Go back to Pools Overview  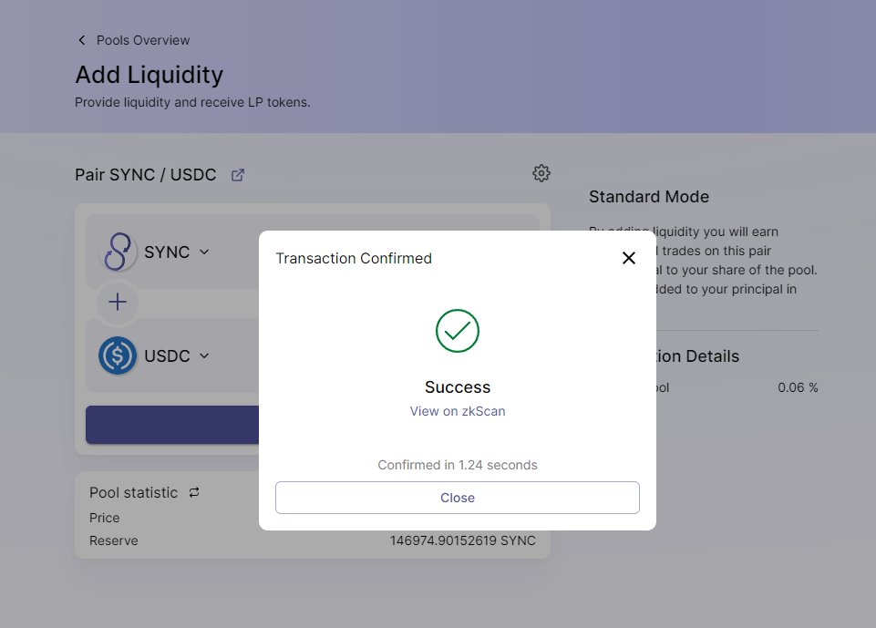[x=143, y=40]
